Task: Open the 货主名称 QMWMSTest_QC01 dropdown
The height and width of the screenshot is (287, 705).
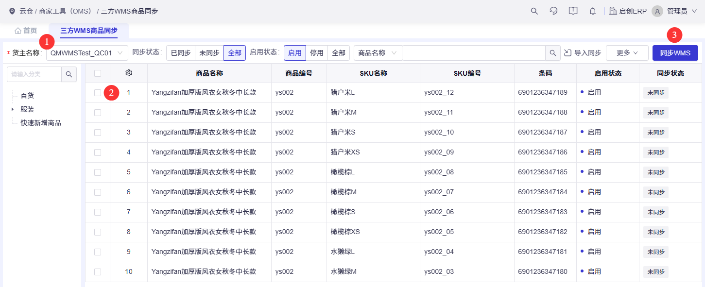Action: tap(87, 53)
